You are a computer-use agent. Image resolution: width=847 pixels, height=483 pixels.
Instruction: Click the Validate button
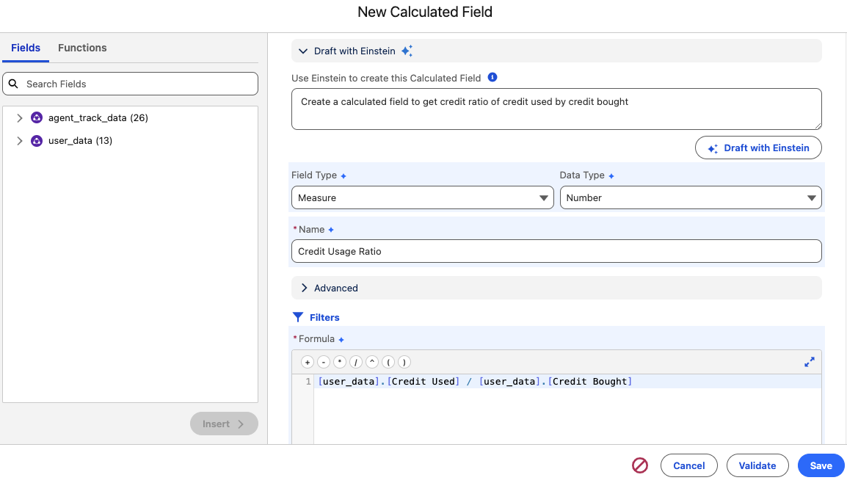[x=757, y=465]
